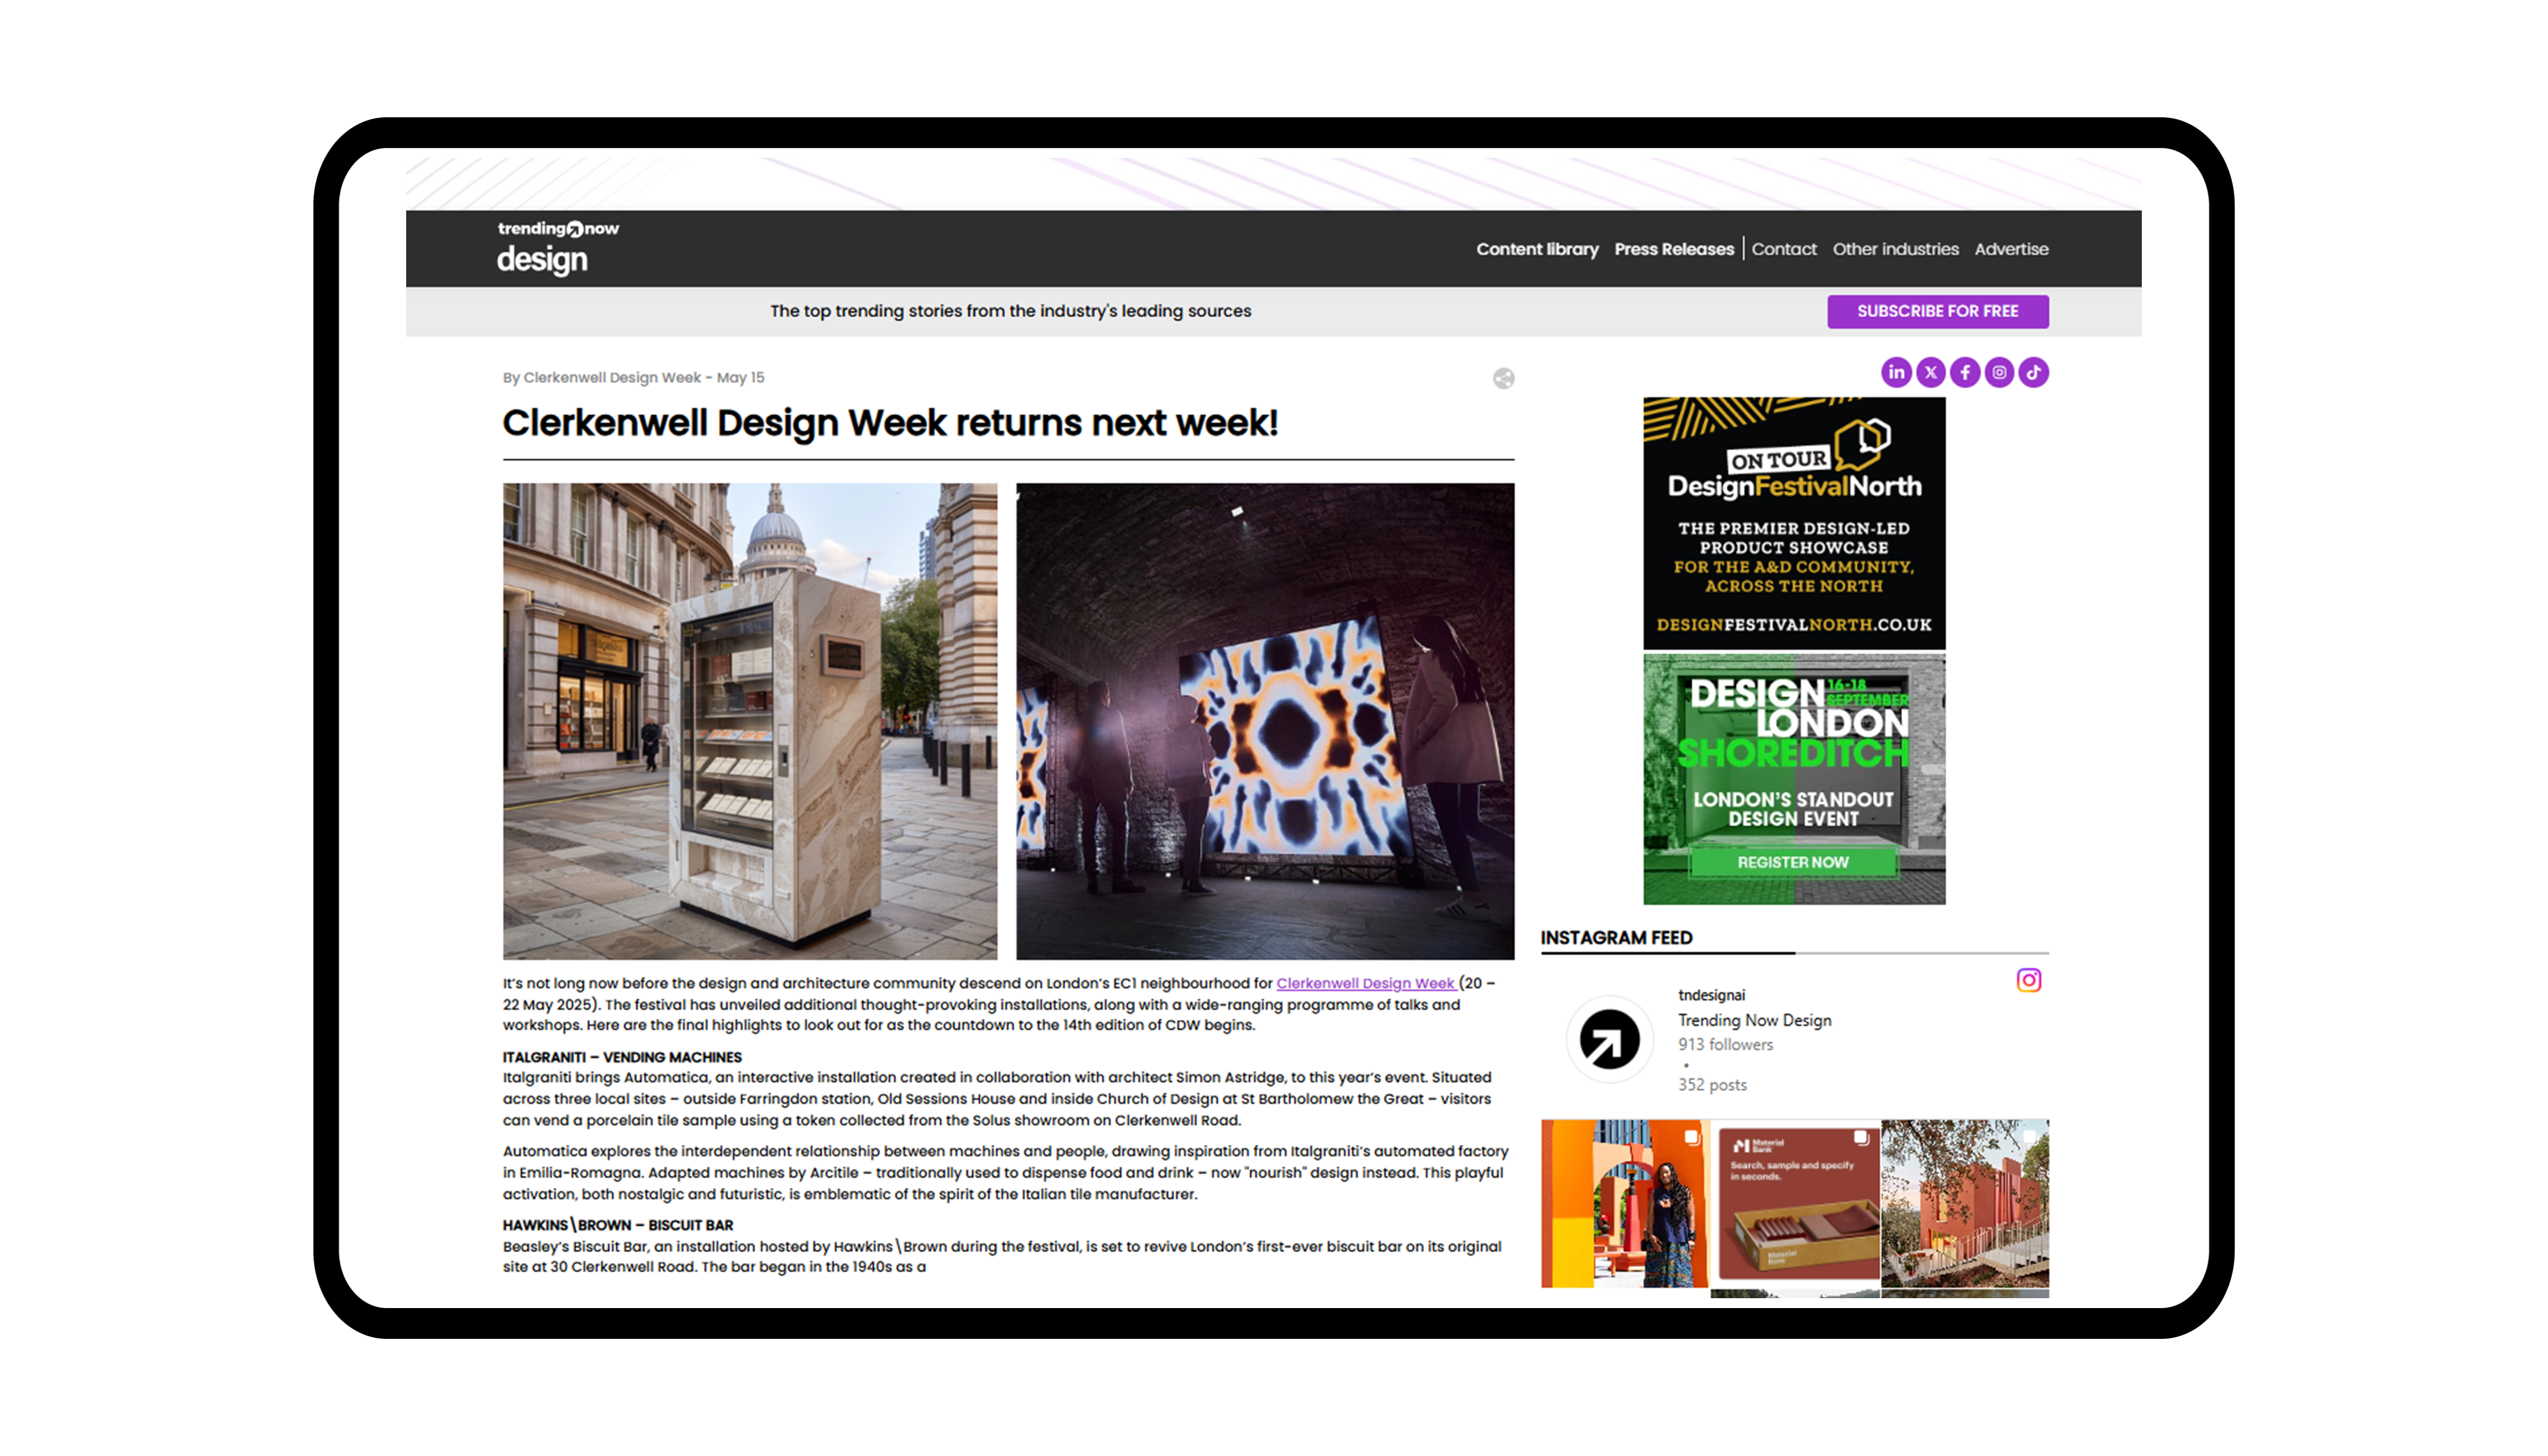
Task: Click the byline 'By Clerkenwell Design Week - May 15'
Action: [633, 378]
